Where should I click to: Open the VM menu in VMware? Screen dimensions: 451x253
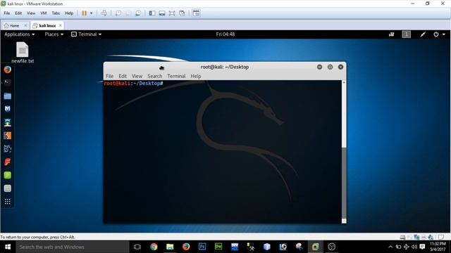coord(44,13)
